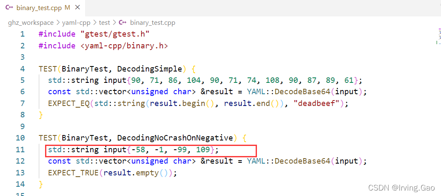The height and width of the screenshot is (196, 441).
Task: Click the closing brace on line 8
Action: point(41,115)
